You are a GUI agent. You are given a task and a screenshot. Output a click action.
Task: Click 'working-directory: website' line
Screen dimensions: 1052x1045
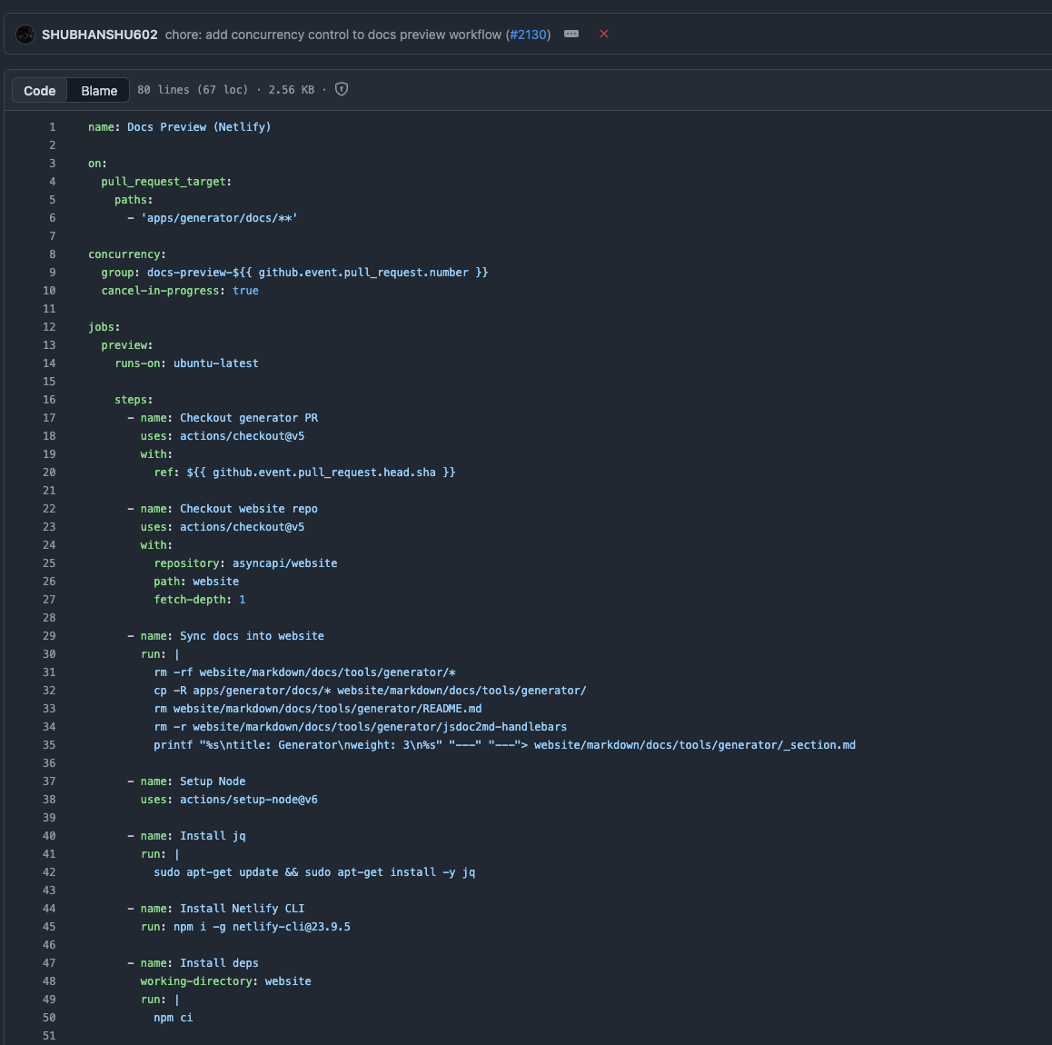pos(226,981)
